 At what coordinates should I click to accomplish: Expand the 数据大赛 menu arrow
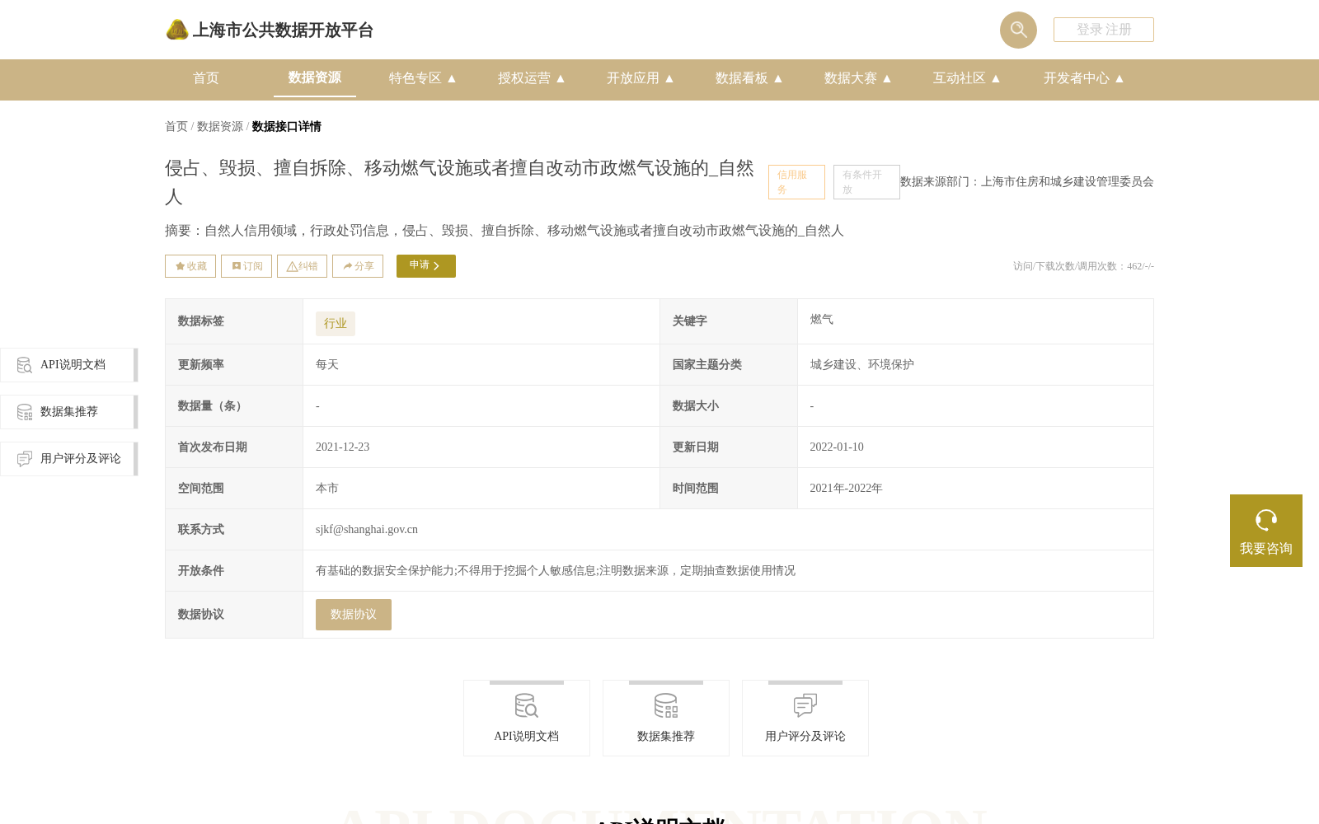coord(887,78)
